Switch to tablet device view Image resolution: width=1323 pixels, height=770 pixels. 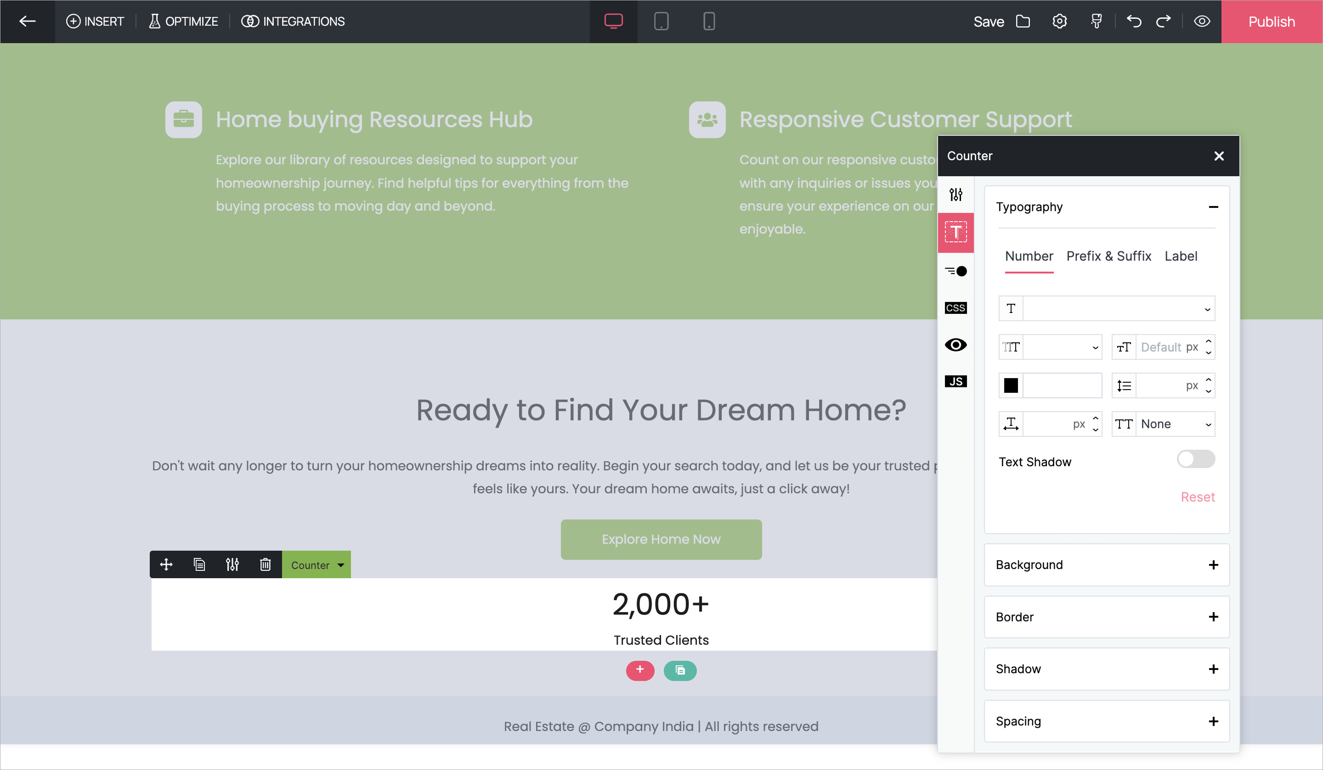(x=661, y=22)
